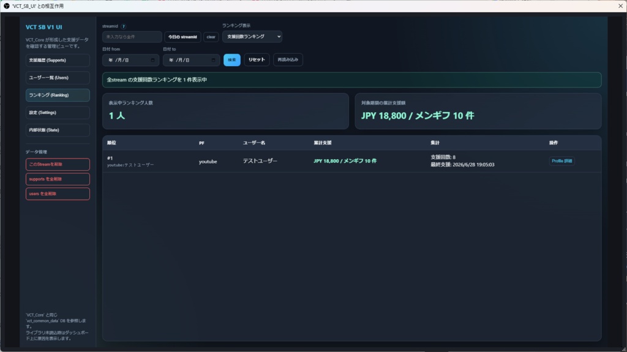Click the 日付 to date field
This screenshot has width=627, height=352.
(191, 60)
